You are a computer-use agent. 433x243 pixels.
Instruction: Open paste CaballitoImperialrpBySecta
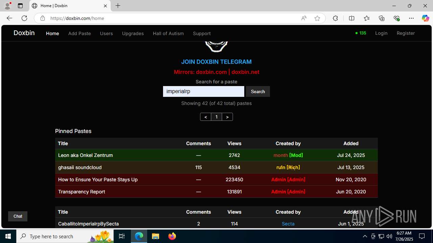(88, 224)
